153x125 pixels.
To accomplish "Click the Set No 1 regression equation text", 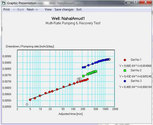I will [x=135, y=66].
